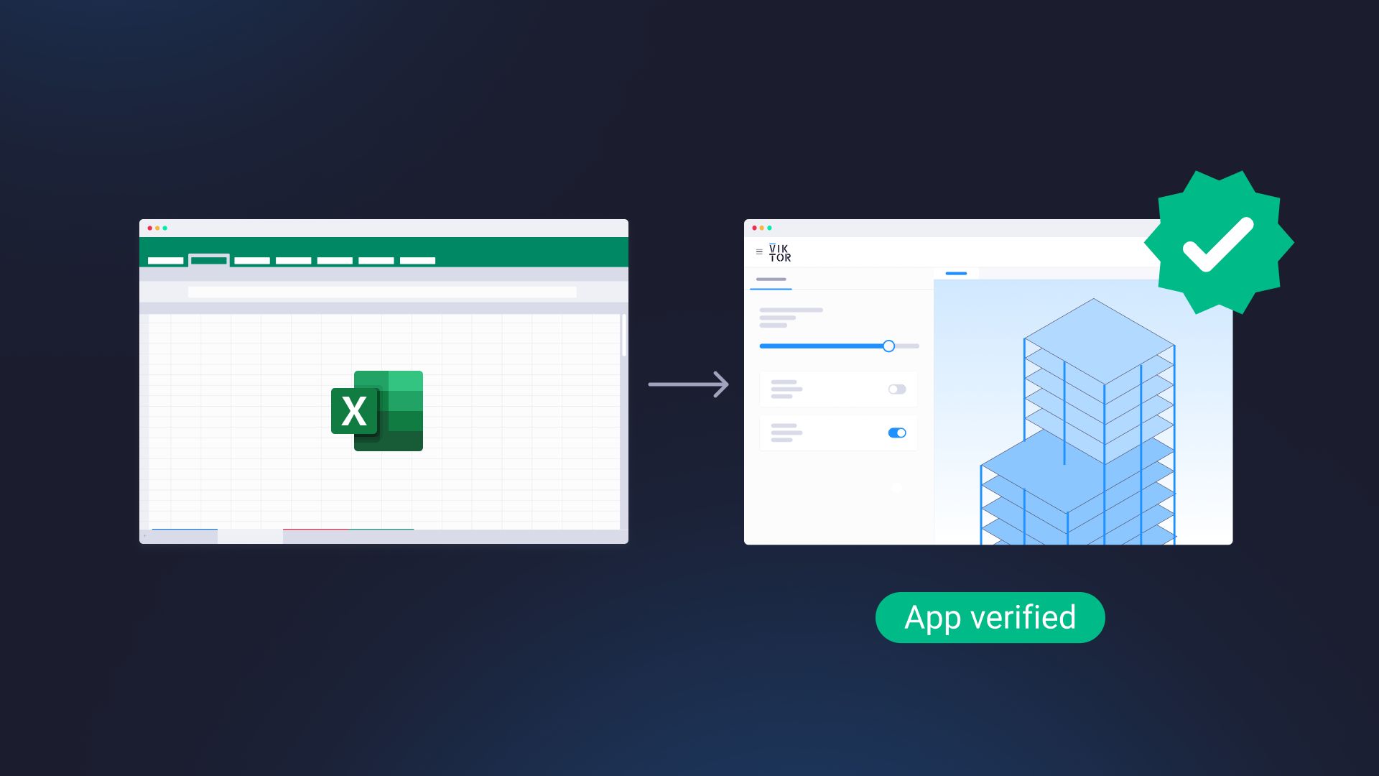This screenshot has height=776, width=1379.
Task: Click the Excel logo icon
Action: click(x=377, y=411)
